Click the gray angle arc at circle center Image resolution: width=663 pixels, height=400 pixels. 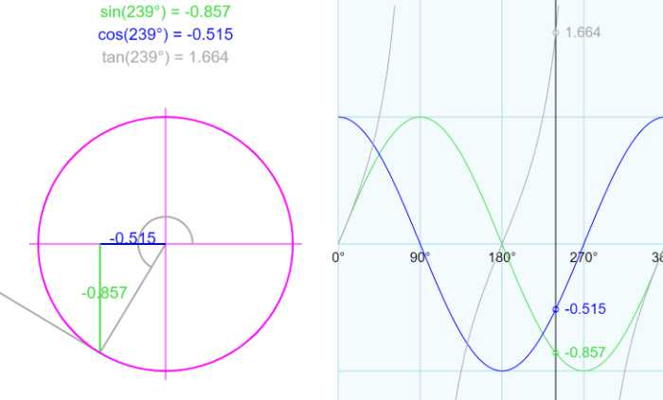[166, 240]
